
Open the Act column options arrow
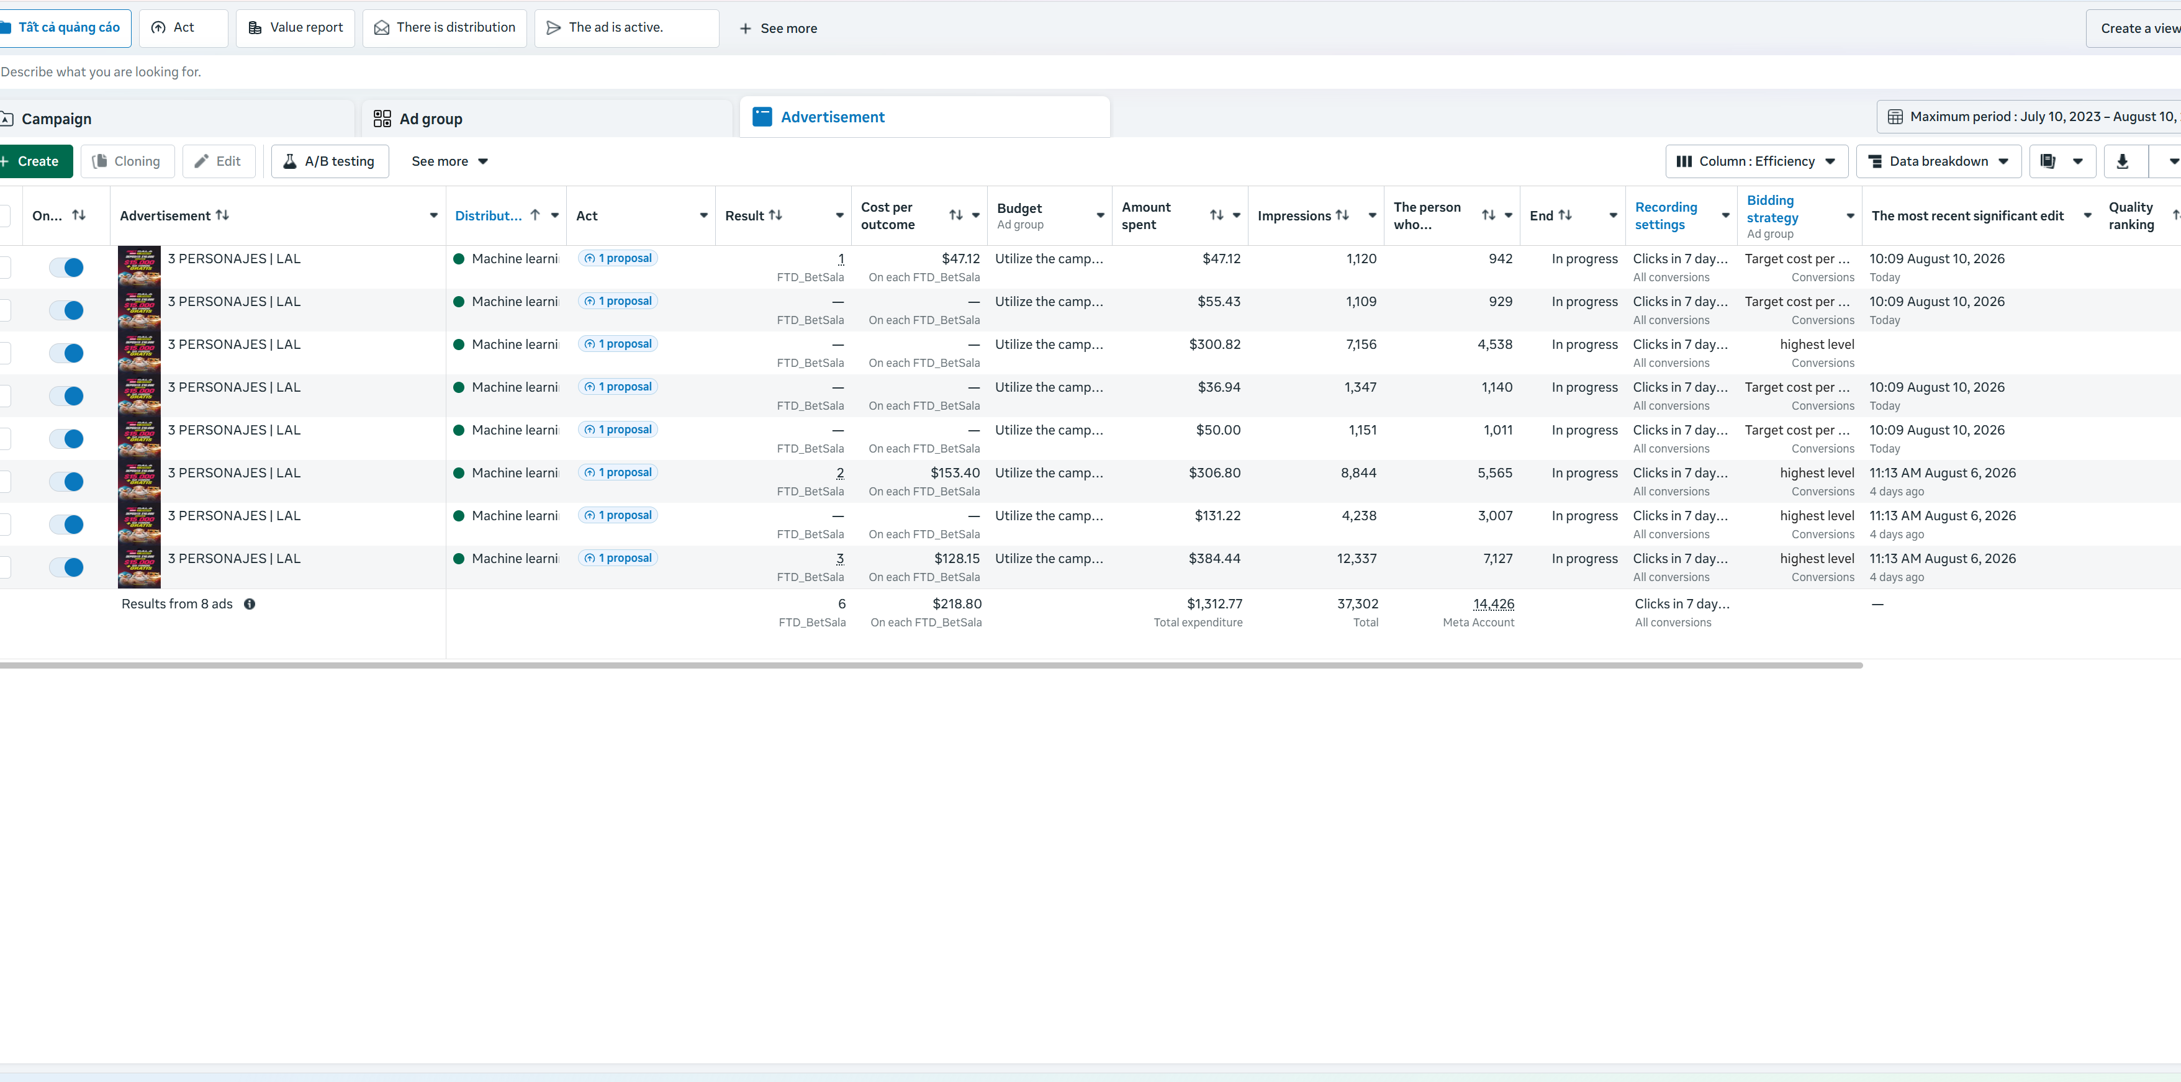click(703, 215)
